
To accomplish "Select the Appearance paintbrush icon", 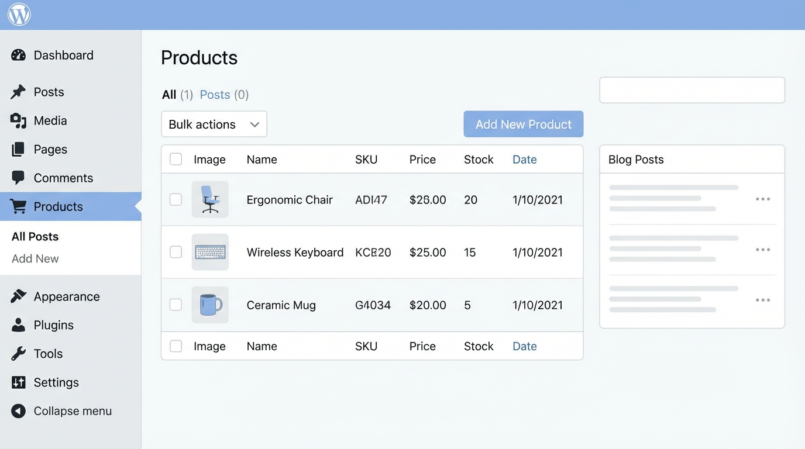I will pyautogui.click(x=18, y=296).
